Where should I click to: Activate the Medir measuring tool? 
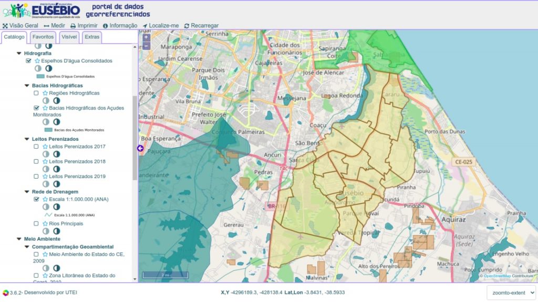[54, 26]
